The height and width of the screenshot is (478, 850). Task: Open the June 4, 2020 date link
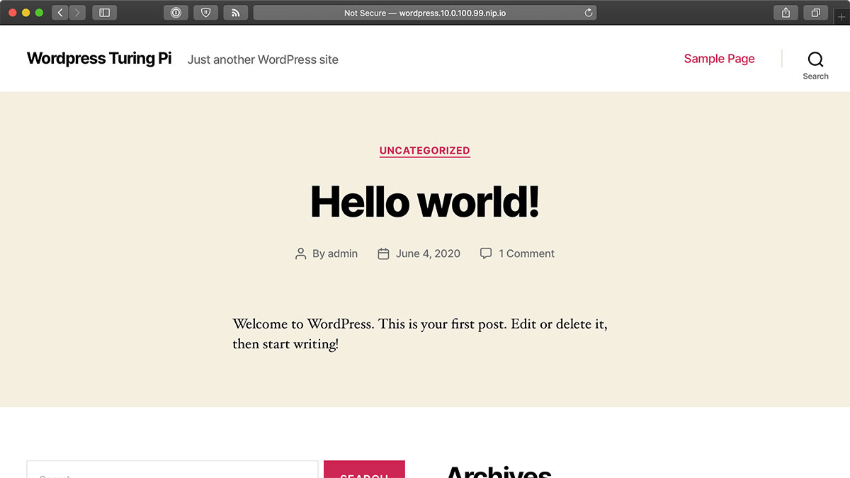point(428,254)
